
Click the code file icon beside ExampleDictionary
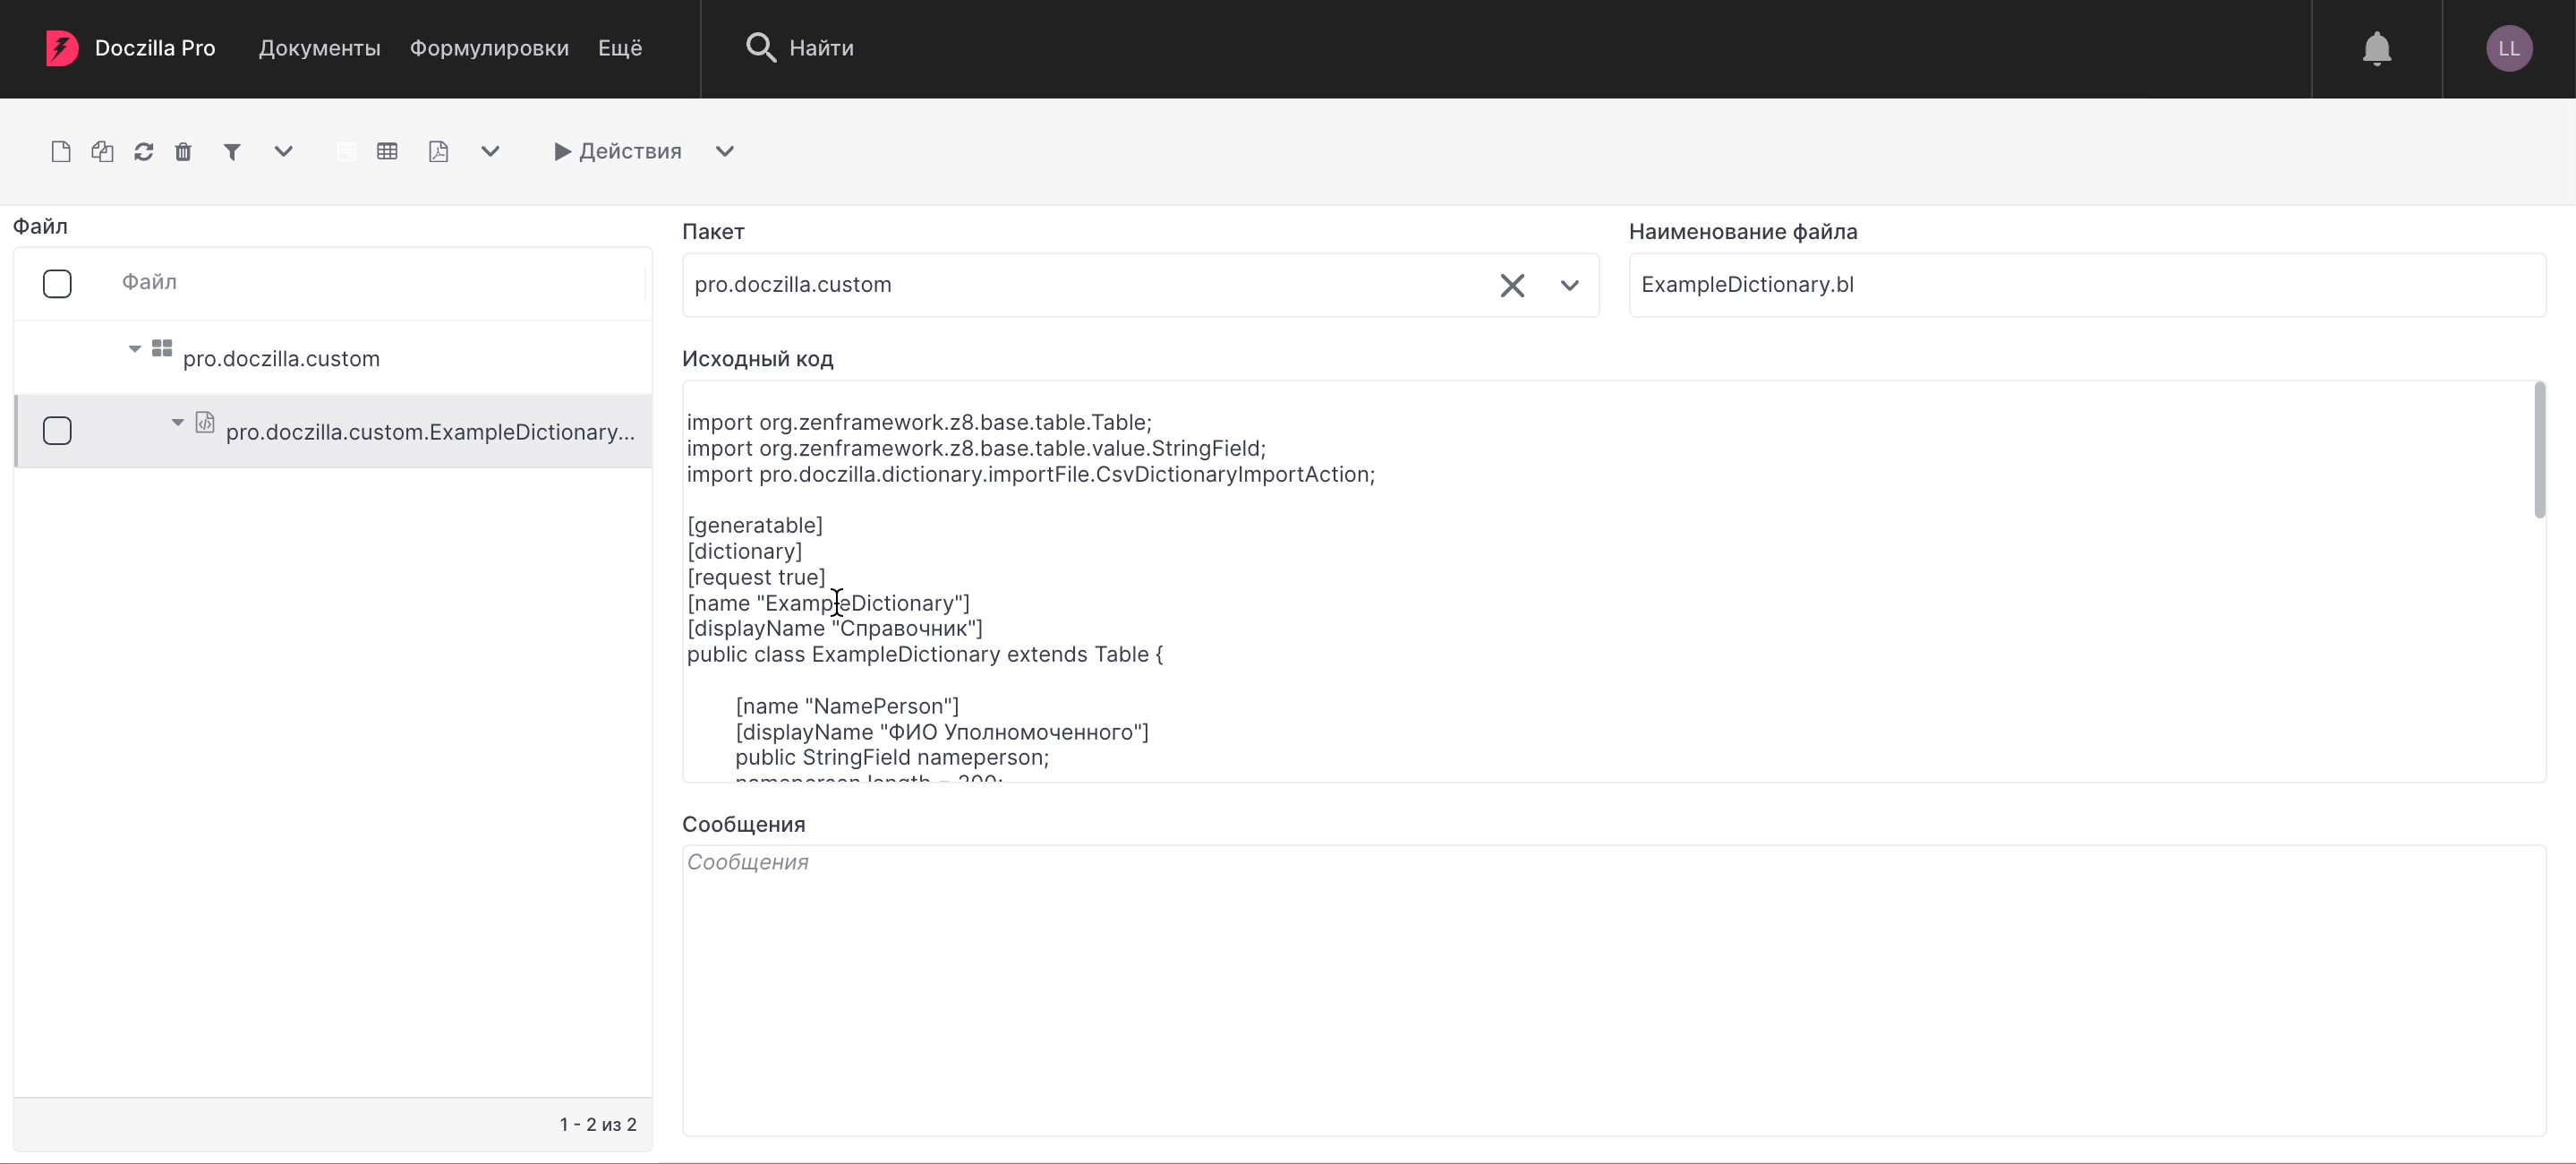click(205, 422)
